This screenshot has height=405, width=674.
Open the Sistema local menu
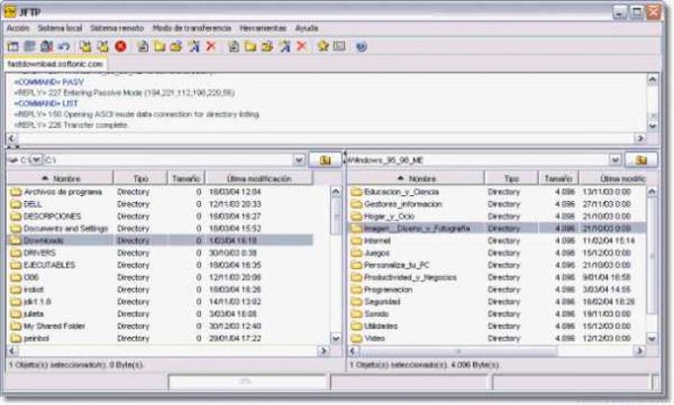point(59,28)
